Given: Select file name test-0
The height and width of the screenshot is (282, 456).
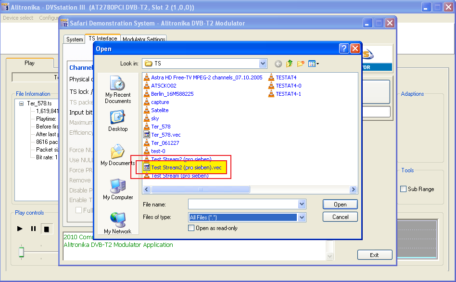Looking at the screenshot, I should pos(158,151).
